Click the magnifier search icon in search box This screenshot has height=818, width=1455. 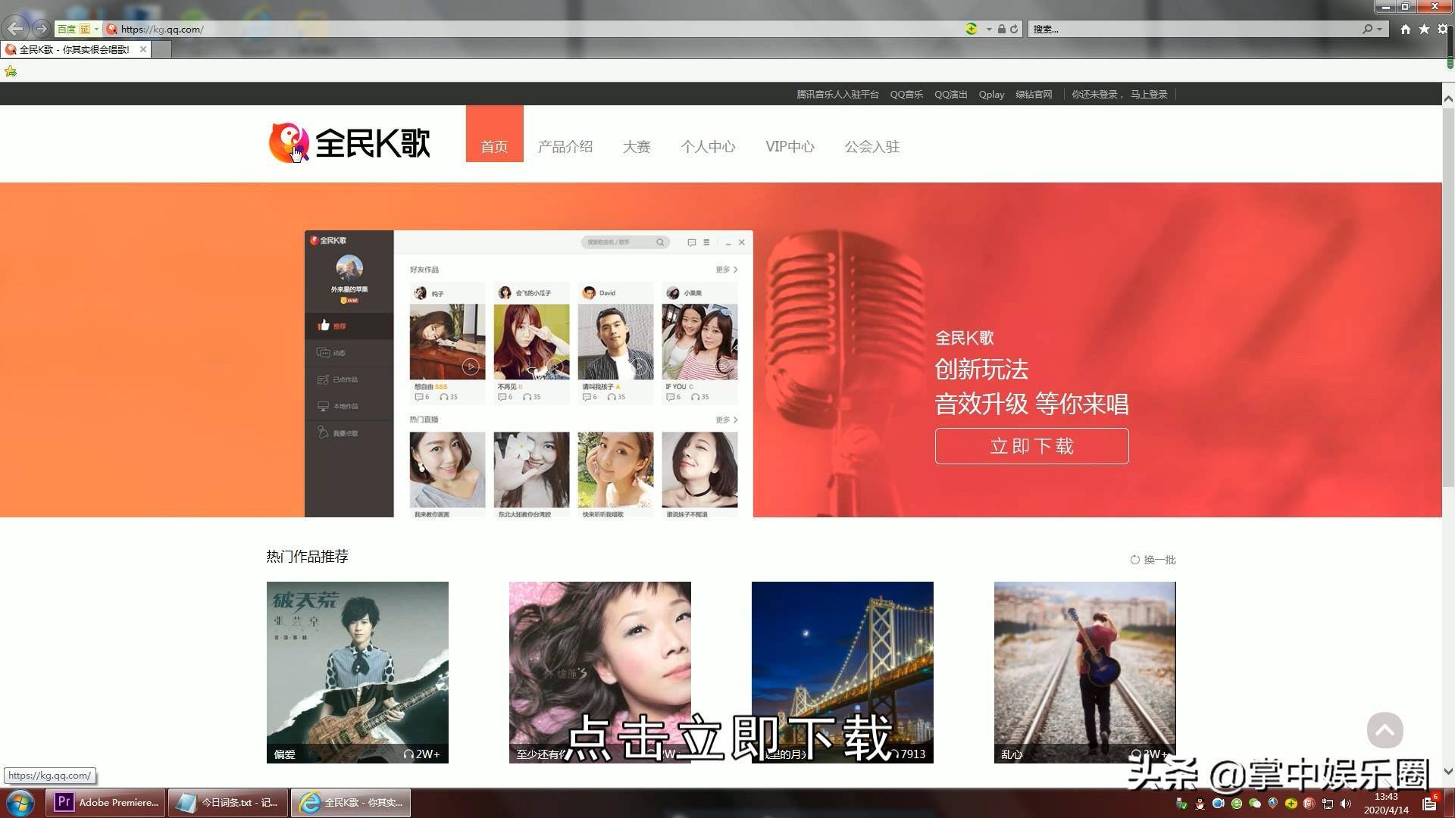(1367, 29)
